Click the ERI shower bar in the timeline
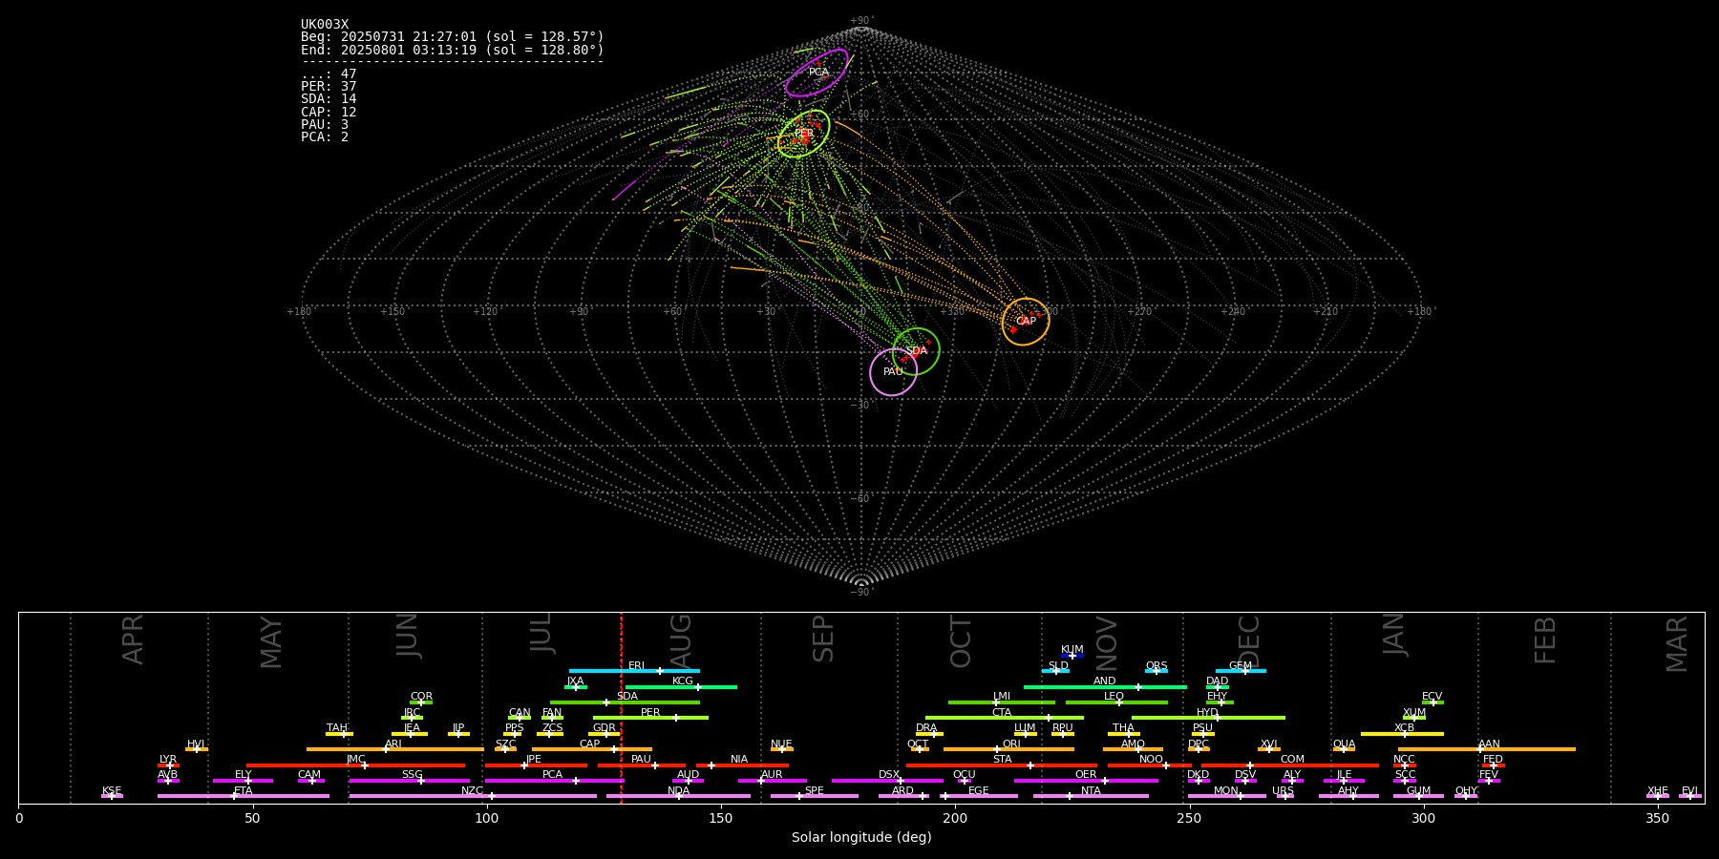1719x859 pixels. pos(634,671)
